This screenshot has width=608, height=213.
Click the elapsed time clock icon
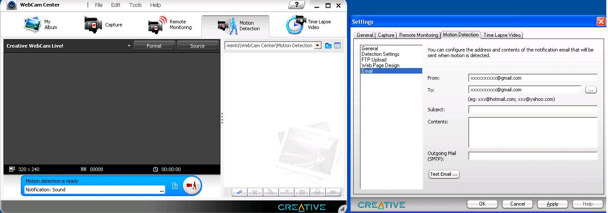click(156, 169)
